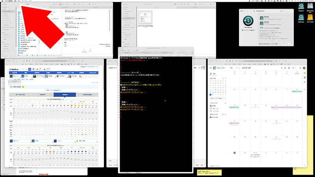Select the highlighted 1-hour weather tab on tenki.jp
Image resolution: width=315 pixels, height=177 pixels.
click(x=65, y=94)
